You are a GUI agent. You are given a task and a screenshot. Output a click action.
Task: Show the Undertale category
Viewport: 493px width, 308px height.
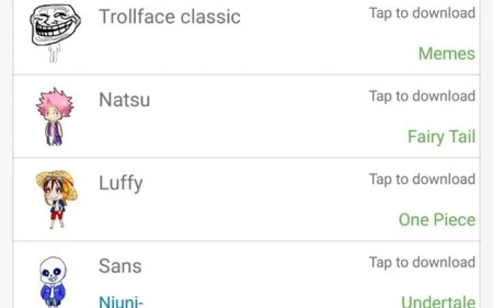point(438,302)
